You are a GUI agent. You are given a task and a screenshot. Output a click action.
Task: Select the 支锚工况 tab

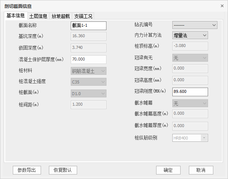tap(83, 16)
